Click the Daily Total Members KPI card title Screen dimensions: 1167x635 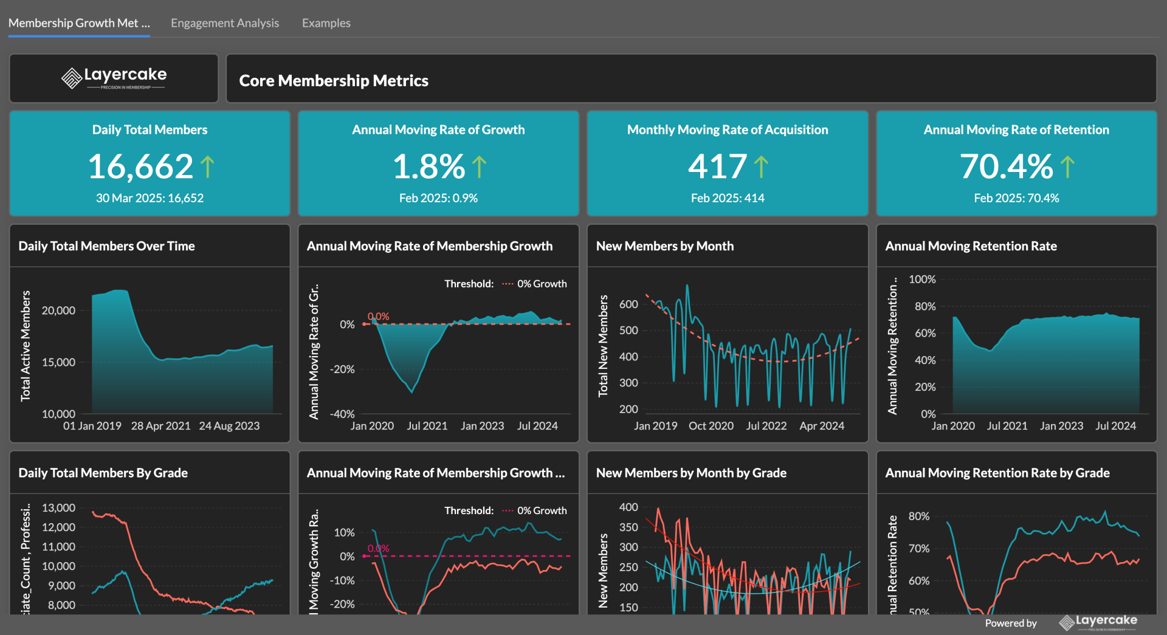[x=150, y=129]
